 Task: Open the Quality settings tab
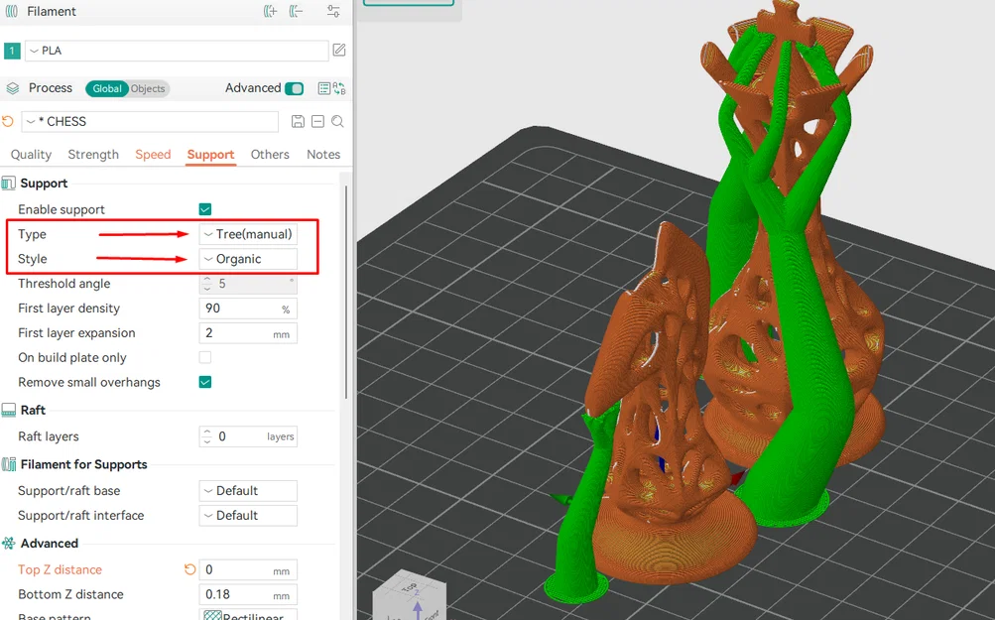click(31, 155)
